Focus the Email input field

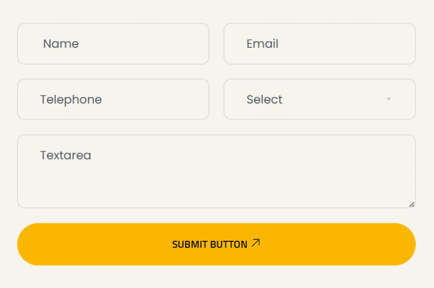[319, 44]
